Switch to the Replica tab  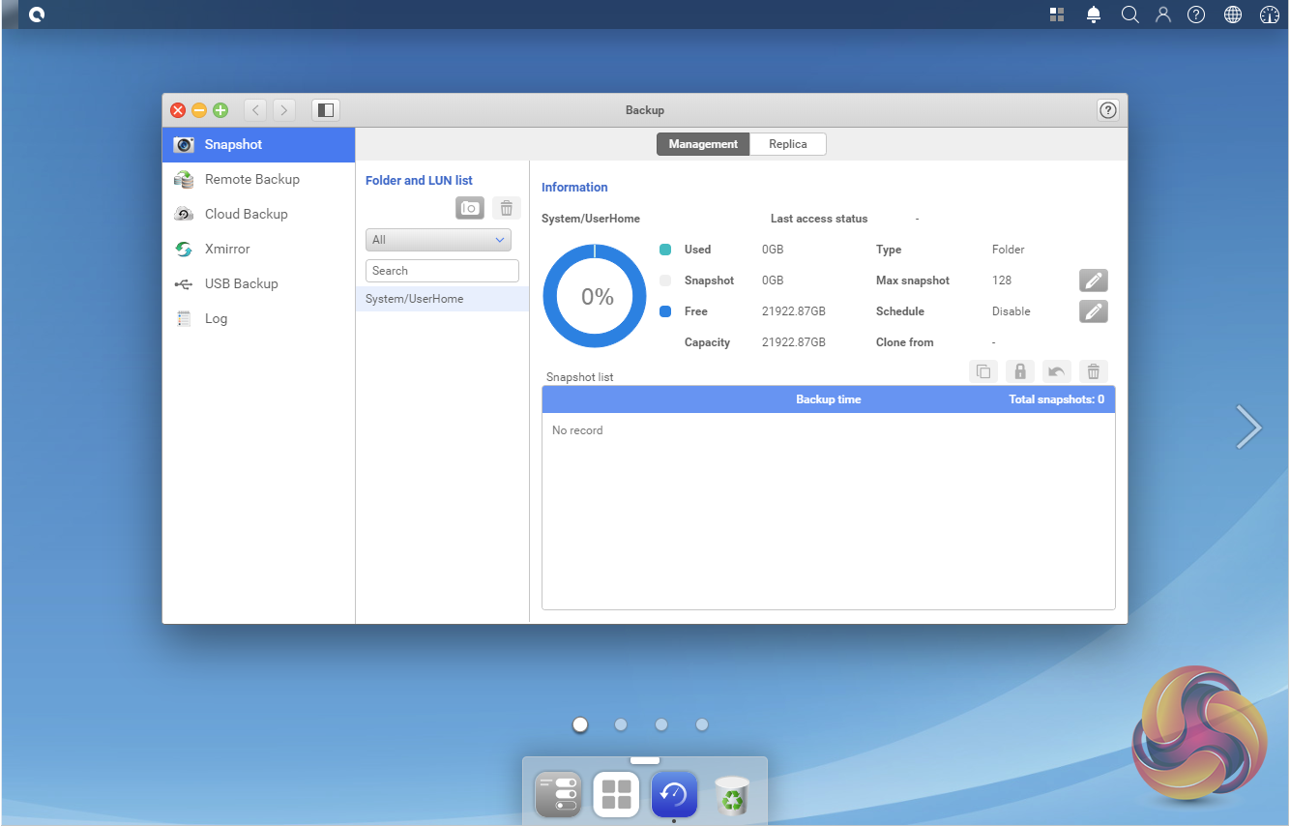pyautogui.click(x=787, y=144)
